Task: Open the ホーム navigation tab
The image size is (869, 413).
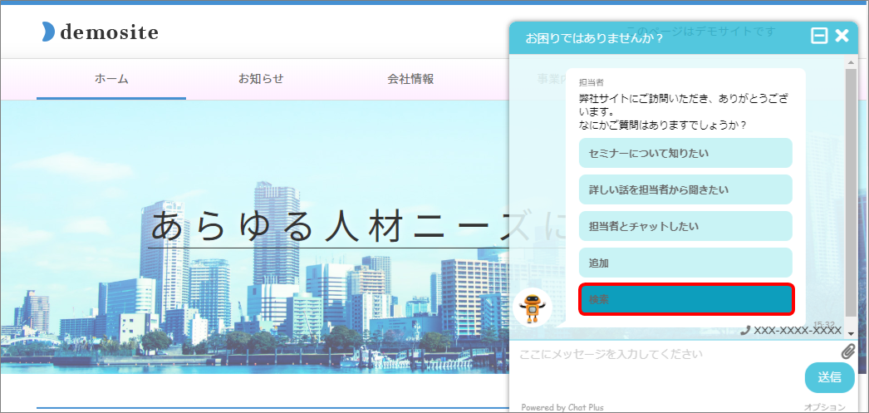Action: point(111,79)
